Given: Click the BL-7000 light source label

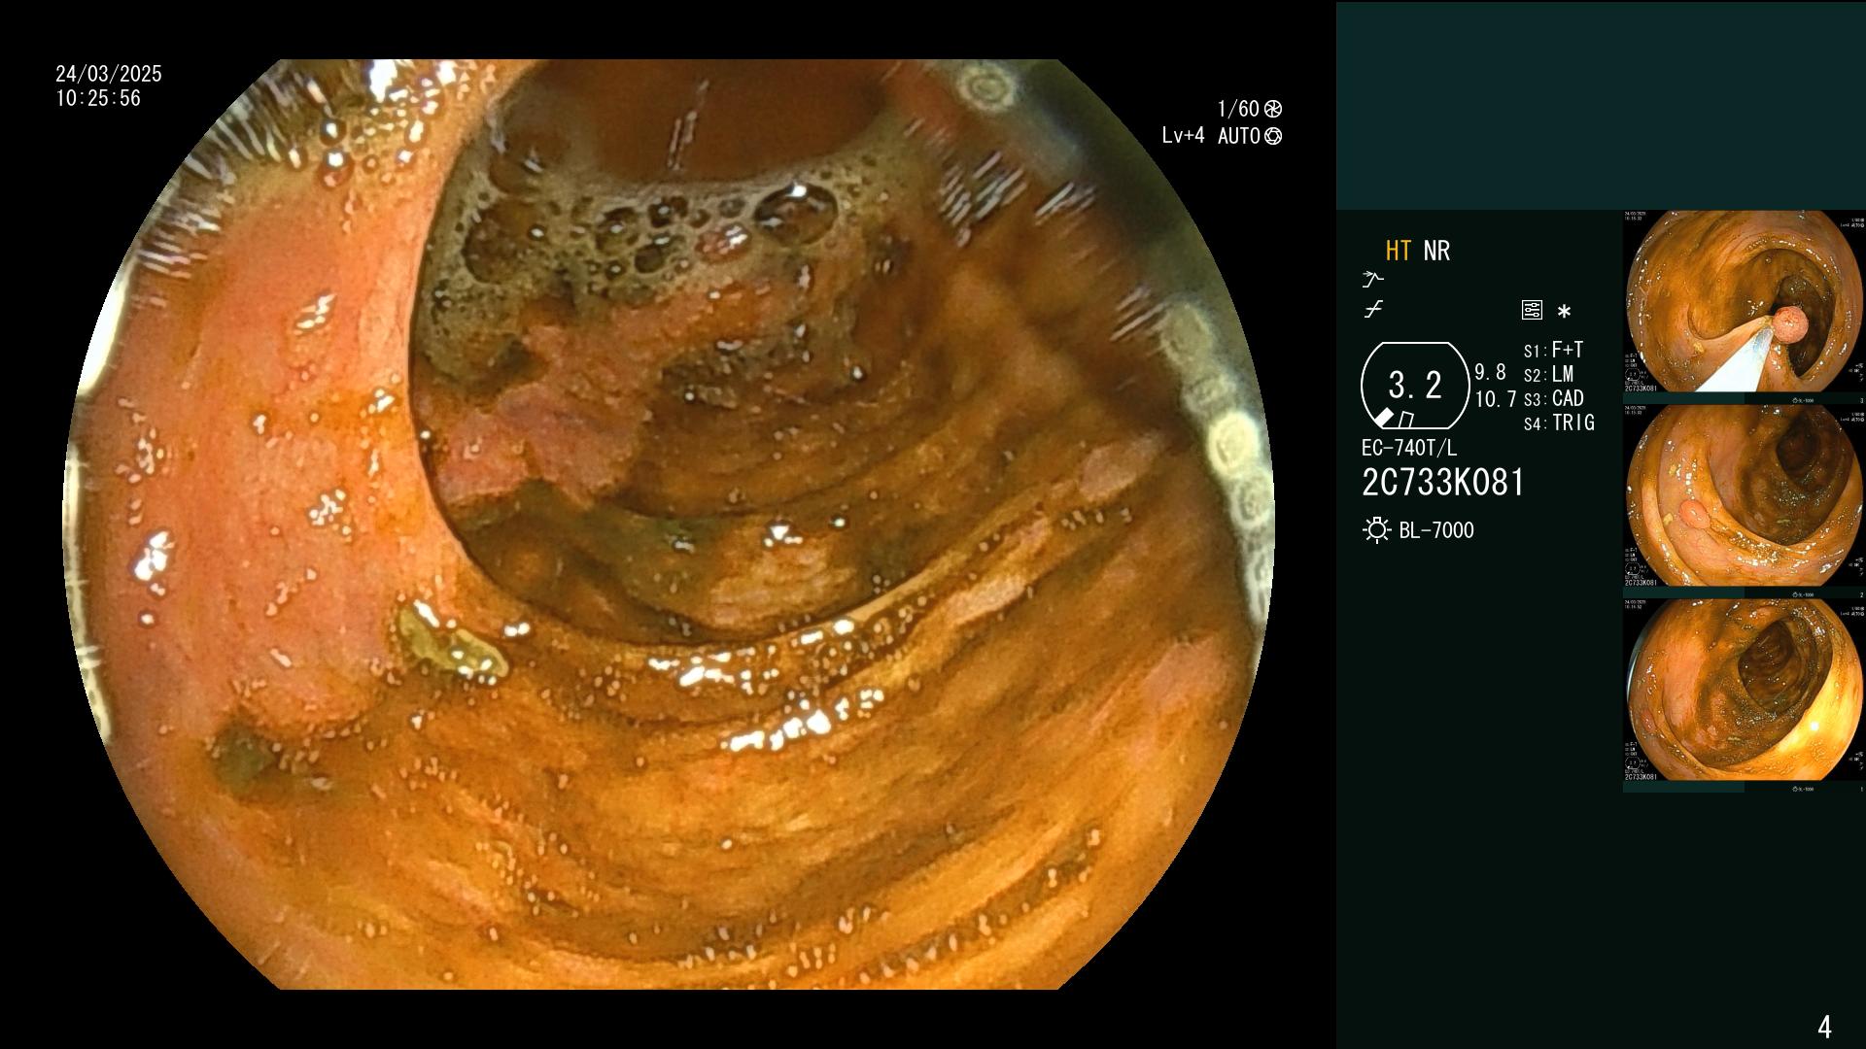Looking at the screenshot, I should coord(1436,530).
